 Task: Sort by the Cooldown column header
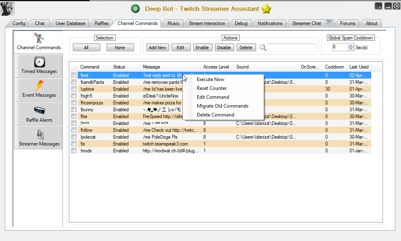335,67
